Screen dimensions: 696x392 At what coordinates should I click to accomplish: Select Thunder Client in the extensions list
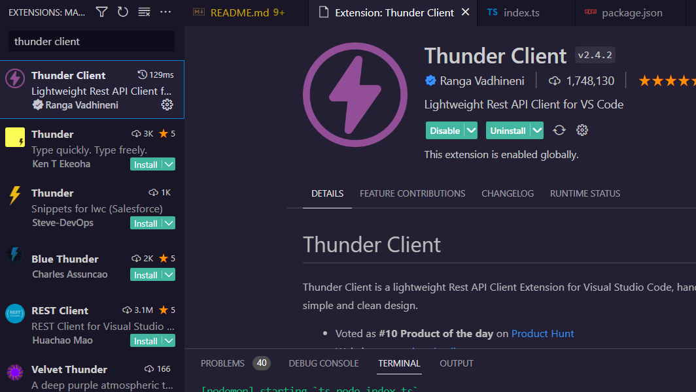pyautogui.click(x=92, y=90)
